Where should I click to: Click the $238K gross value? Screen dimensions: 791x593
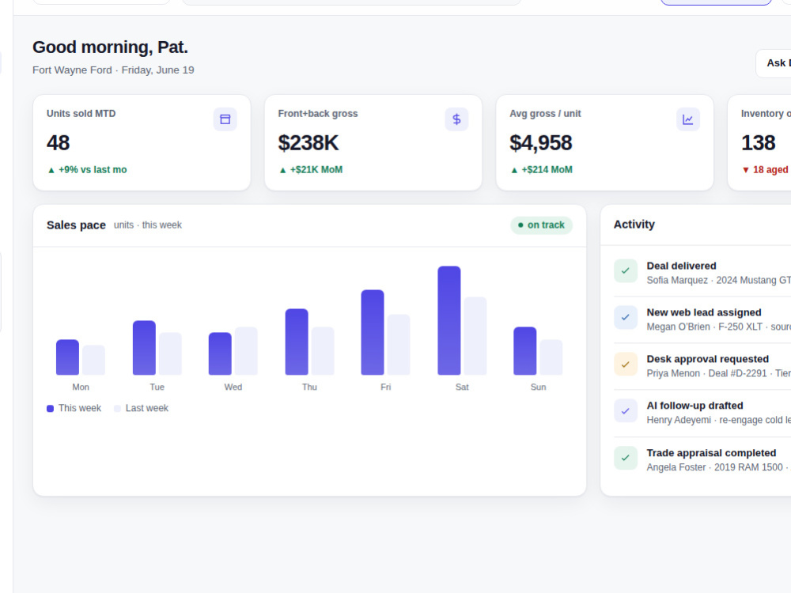[x=308, y=142]
